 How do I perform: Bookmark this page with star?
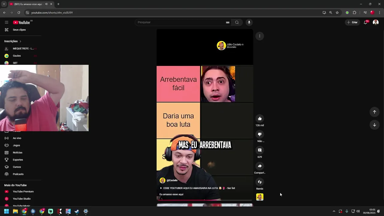pyautogui.click(x=337, y=13)
